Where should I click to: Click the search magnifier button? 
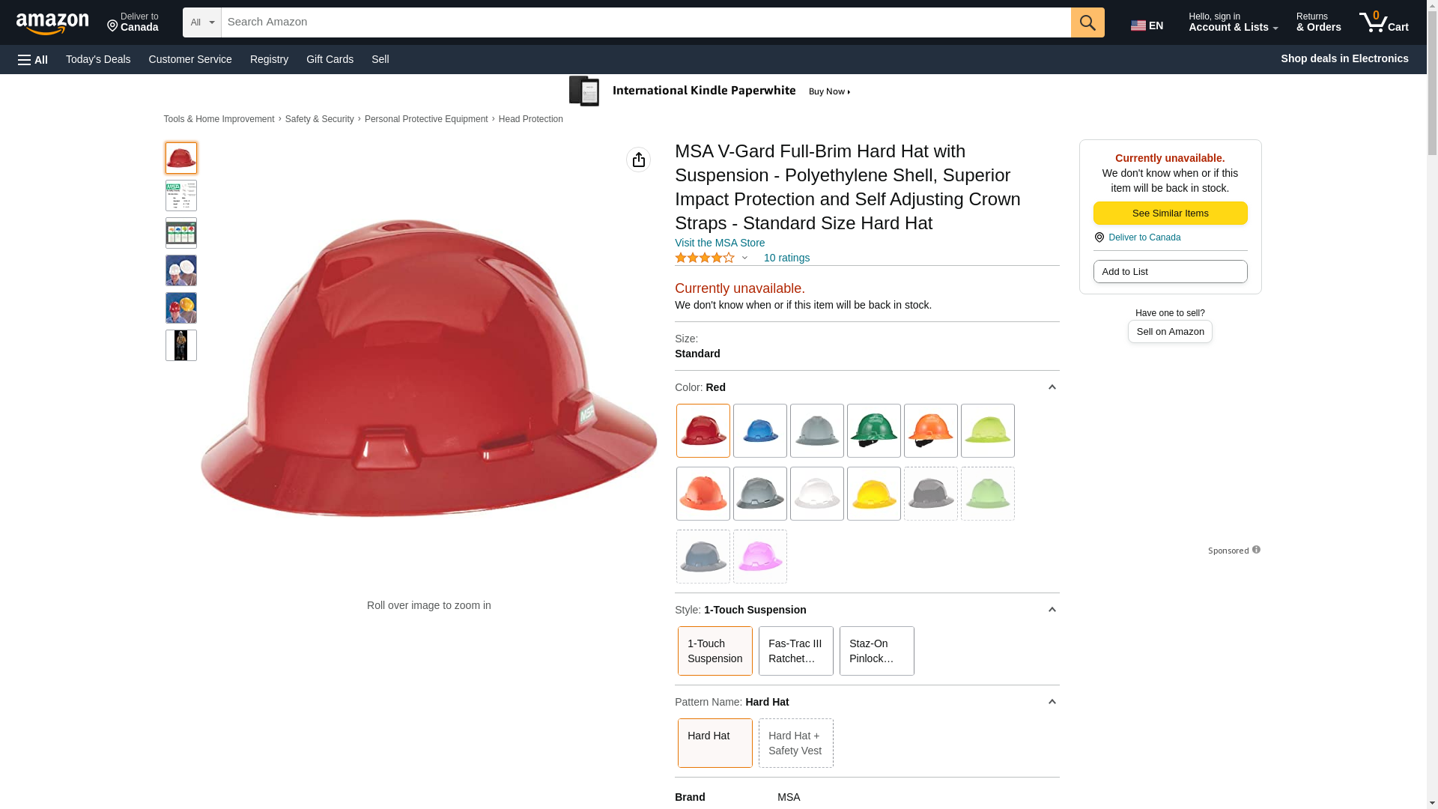1087,22
